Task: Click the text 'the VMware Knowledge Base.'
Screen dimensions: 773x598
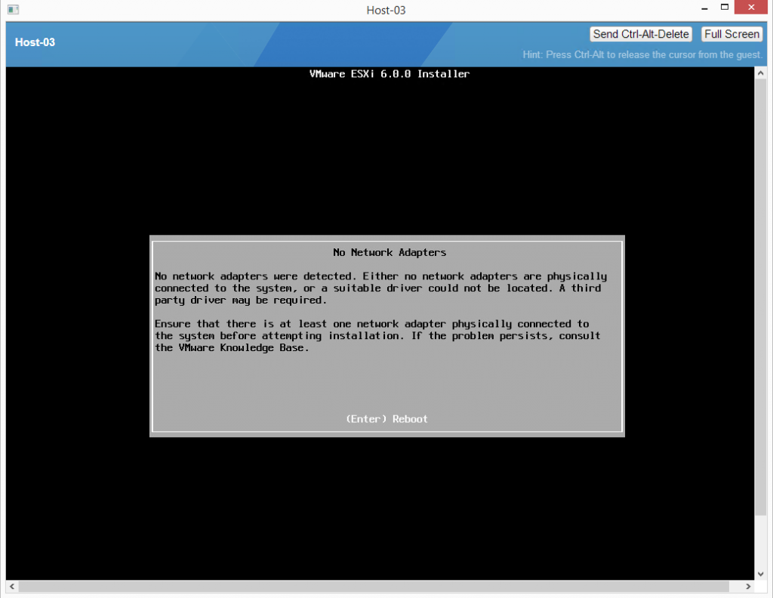Action: 232,348
